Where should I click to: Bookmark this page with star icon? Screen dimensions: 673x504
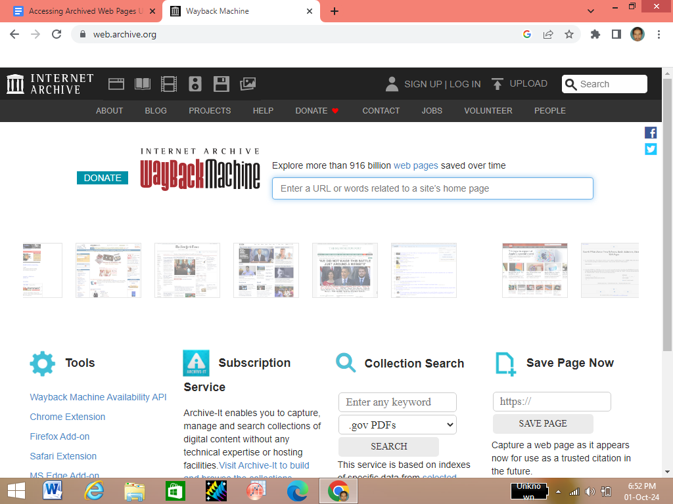(569, 34)
